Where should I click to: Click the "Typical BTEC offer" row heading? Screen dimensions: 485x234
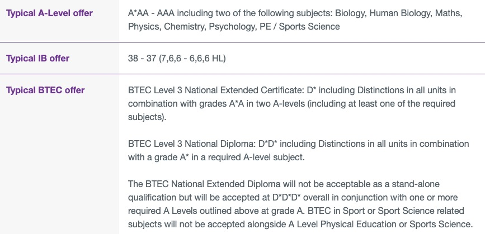pos(45,90)
